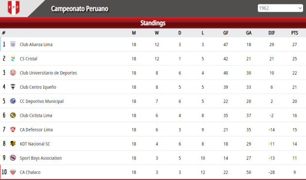
Task: Click the GF column header
Action: click(x=225, y=33)
